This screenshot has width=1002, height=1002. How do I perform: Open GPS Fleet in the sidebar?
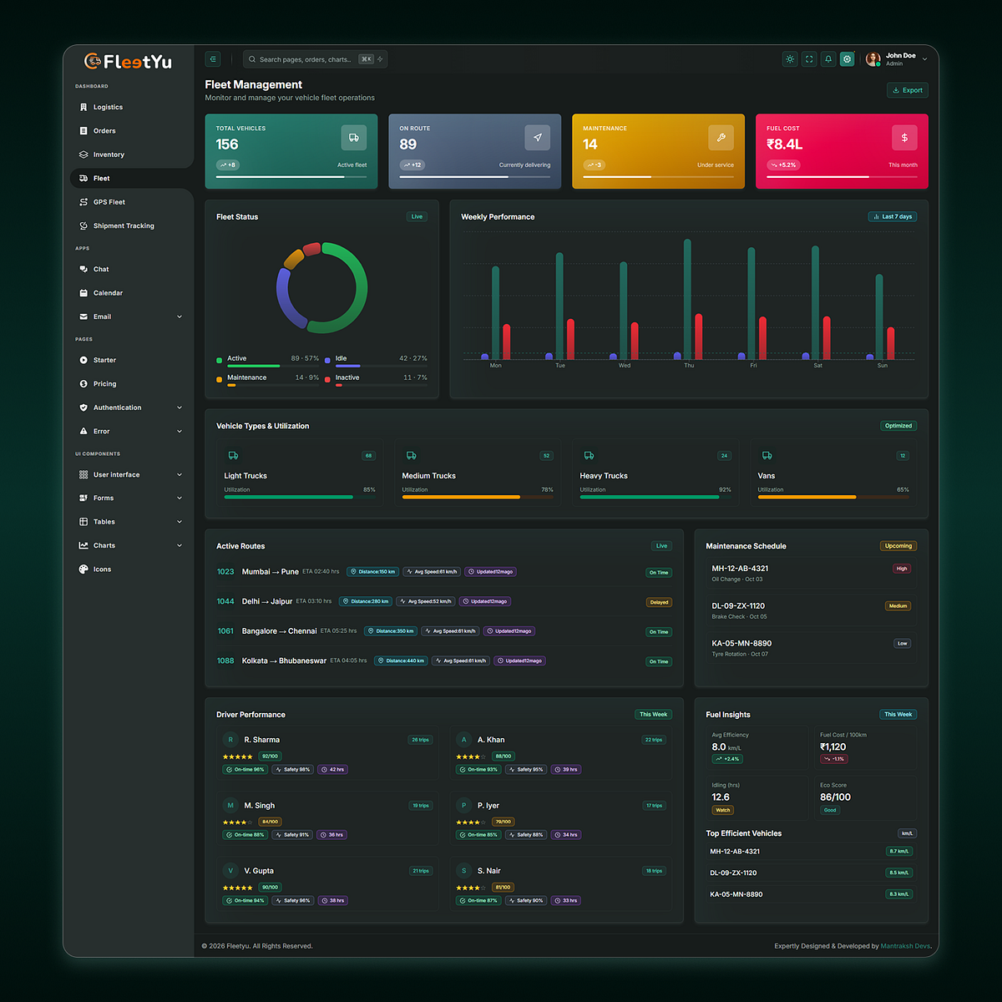point(109,202)
